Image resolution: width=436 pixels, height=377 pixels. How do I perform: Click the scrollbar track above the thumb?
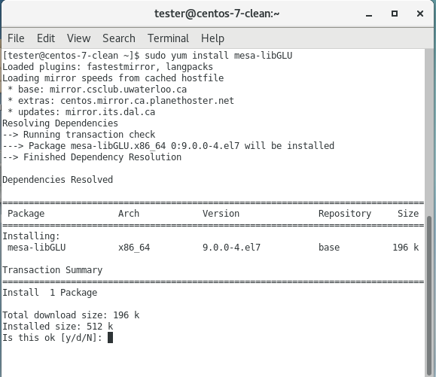[x=429, y=132]
